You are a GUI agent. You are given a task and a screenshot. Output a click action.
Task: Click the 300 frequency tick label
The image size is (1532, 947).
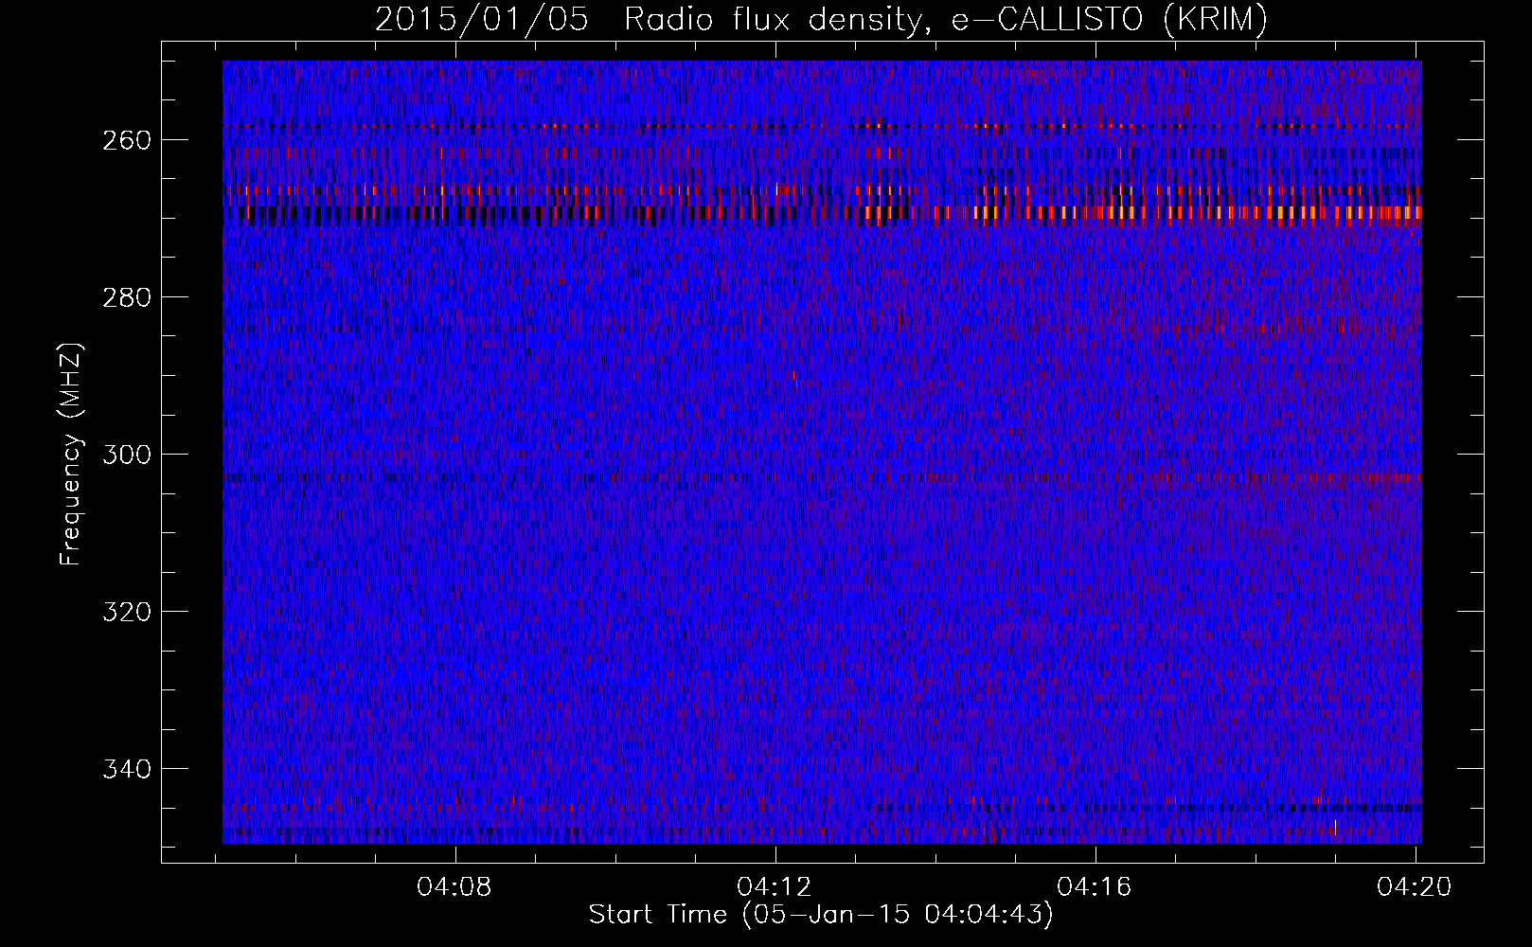coord(127,455)
